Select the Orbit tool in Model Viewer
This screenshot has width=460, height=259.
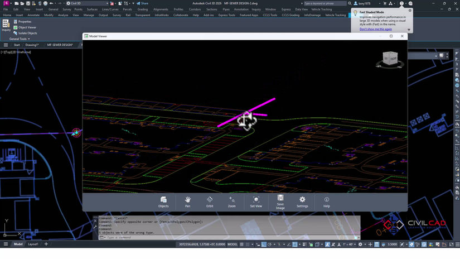pos(210,202)
